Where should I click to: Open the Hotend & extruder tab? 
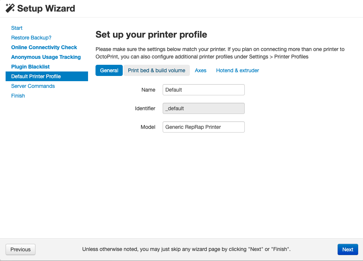coord(238,70)
